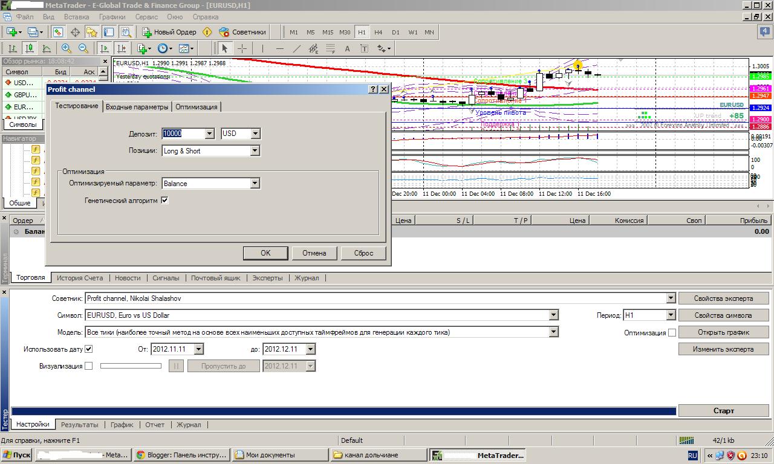Click the tester progress bar
Viewport: 774px width, 464px height.
[x=343, y=411]
